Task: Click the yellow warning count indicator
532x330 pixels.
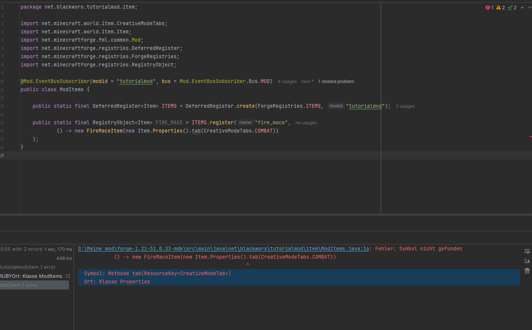Action: (x=500, y=7)
